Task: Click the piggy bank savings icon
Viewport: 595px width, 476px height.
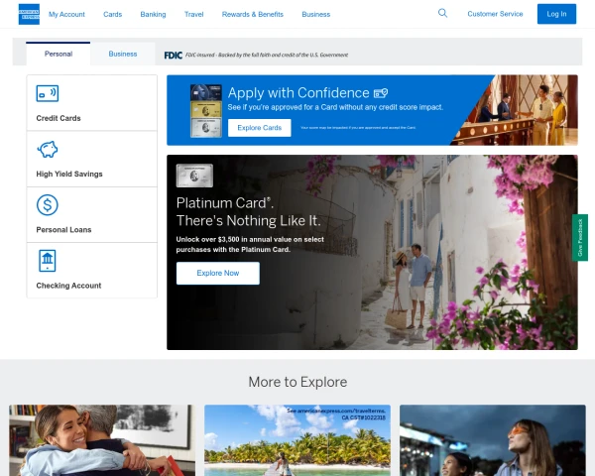Action: click(48, 149)
